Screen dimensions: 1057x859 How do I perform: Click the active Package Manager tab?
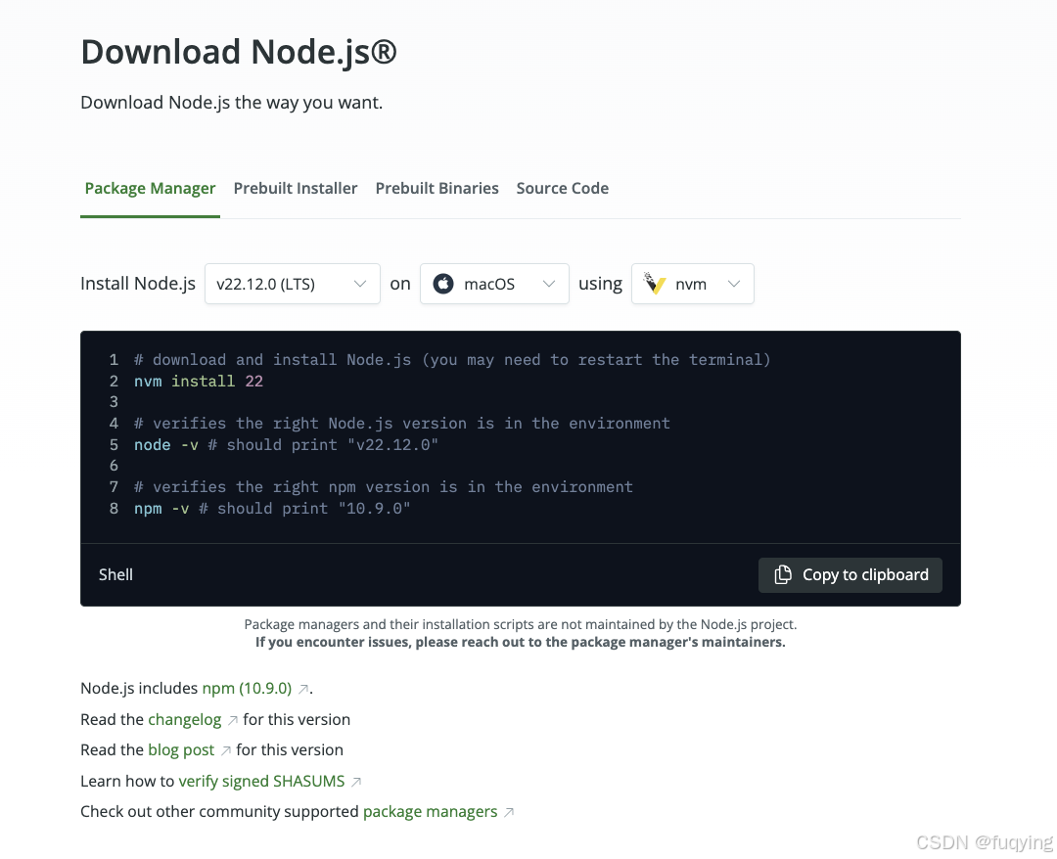[x=150, y=188]
